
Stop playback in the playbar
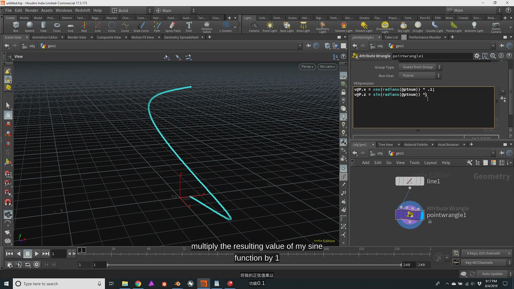click(x=27, y=253)
